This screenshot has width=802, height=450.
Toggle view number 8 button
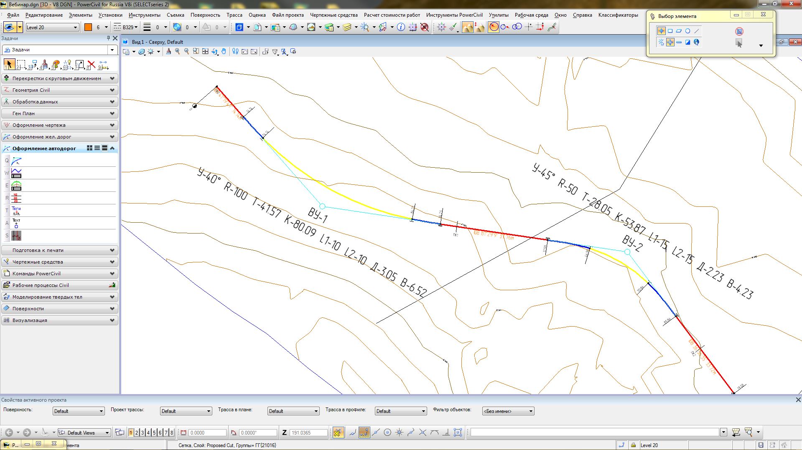(171, 432)
